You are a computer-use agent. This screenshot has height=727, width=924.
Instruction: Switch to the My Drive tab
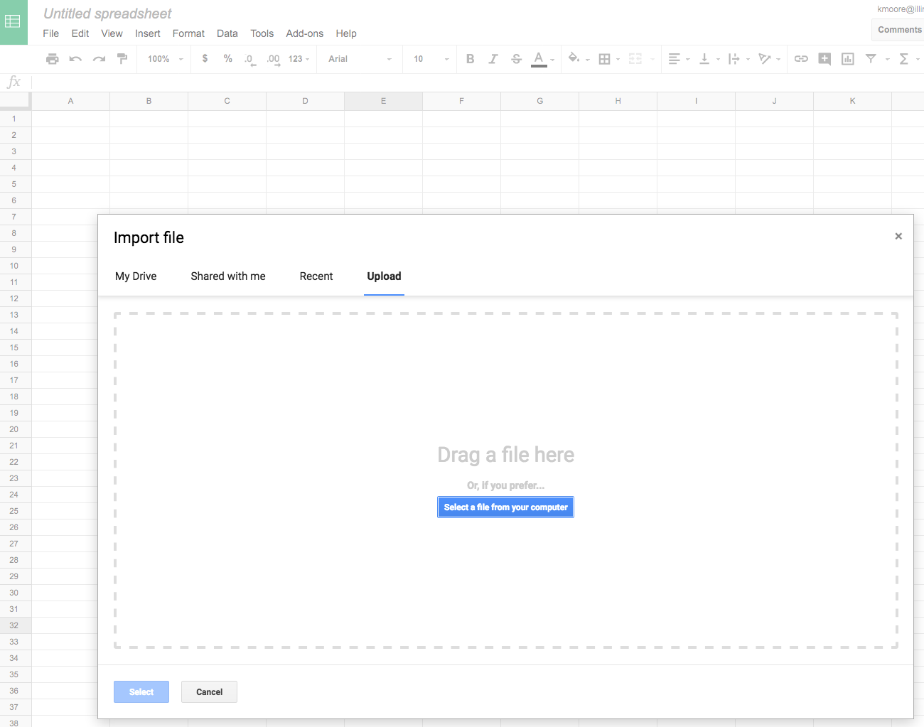(136, 276)
